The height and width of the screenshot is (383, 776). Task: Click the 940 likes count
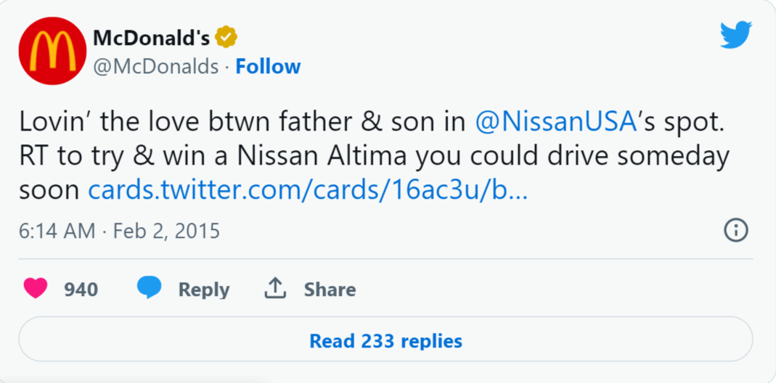(81, 289)
